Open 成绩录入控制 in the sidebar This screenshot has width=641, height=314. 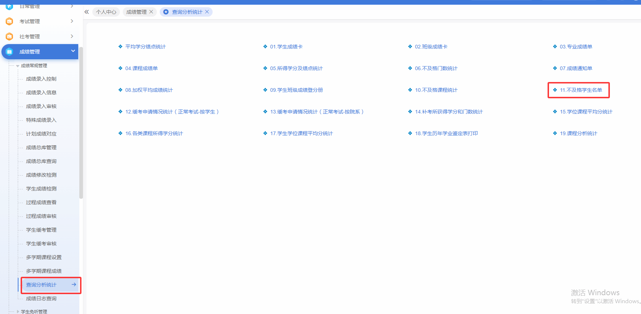pyautogui.click(x=41, y=79)
